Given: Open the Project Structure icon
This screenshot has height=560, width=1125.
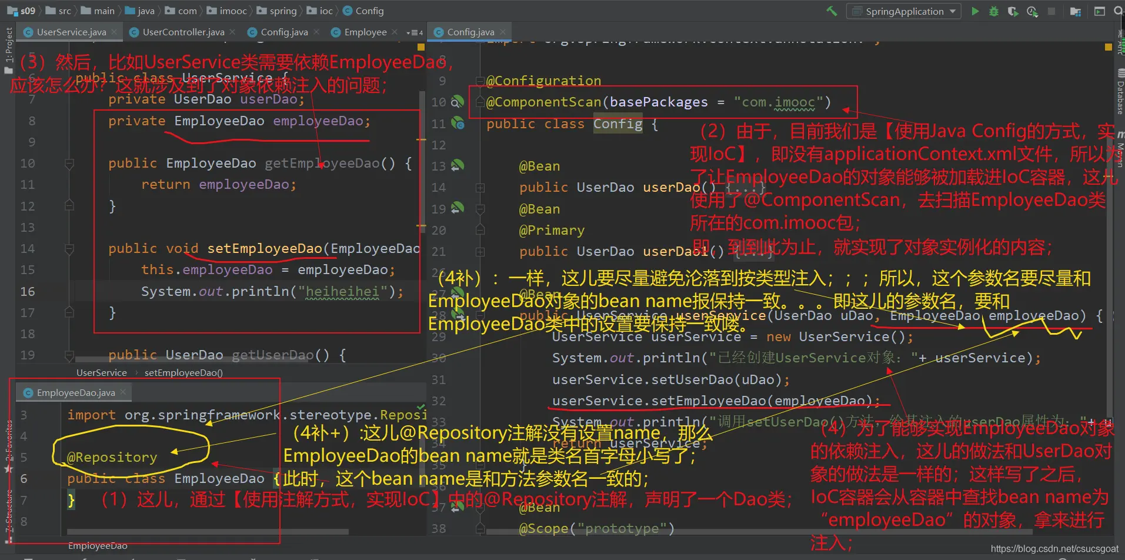Looking at the screenshot, I should pyautogui.click(x=1076, y=11).
